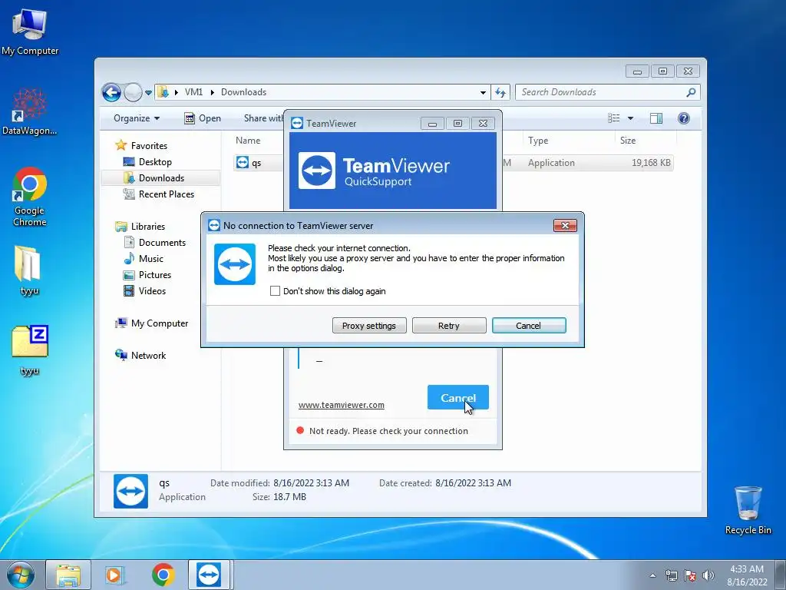Image resolution: width=786 pixels, height=590 pixels.
Task: Open the Recycle Bin
Action: point(748,510)
